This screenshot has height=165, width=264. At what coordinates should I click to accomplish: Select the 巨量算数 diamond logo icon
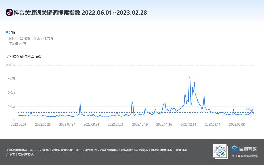point(235,148)
